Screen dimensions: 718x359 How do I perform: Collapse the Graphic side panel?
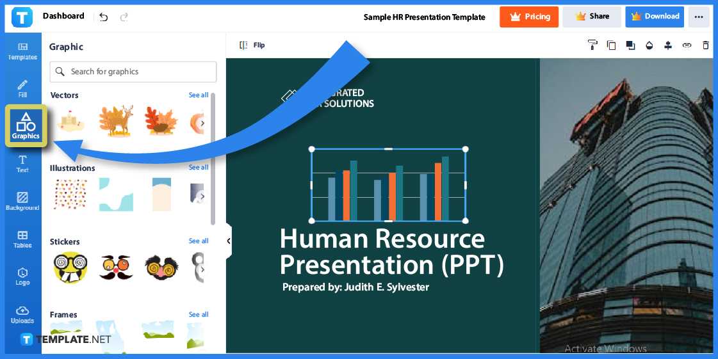(229, 241)
